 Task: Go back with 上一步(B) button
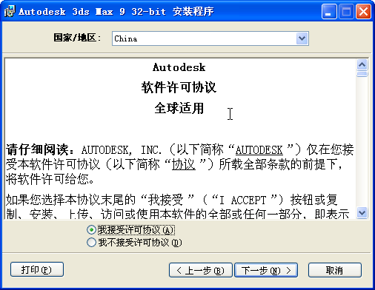[x=201, y=270]
